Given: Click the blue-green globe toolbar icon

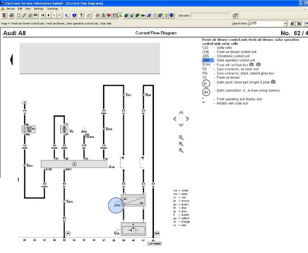Looking at the screenshot, I should [x=126, y=15].
